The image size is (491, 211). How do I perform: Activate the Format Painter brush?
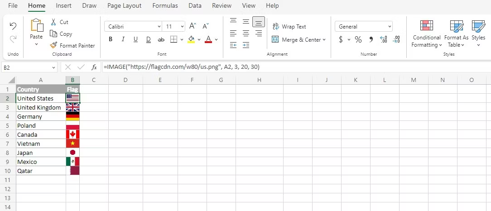tap(53, 45)
